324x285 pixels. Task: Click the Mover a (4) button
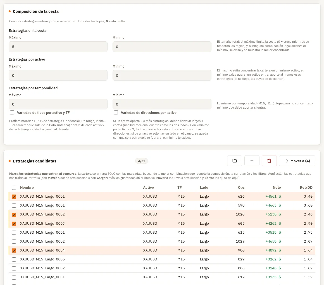pyautogui.click(x=297, y=161)
